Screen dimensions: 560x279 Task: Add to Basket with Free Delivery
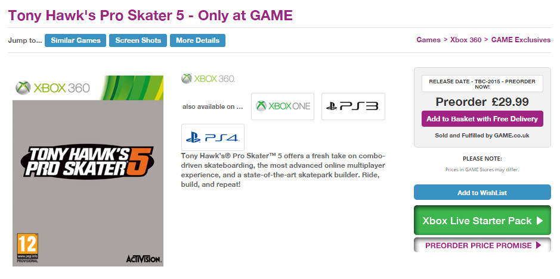click(x=482, y=119)
